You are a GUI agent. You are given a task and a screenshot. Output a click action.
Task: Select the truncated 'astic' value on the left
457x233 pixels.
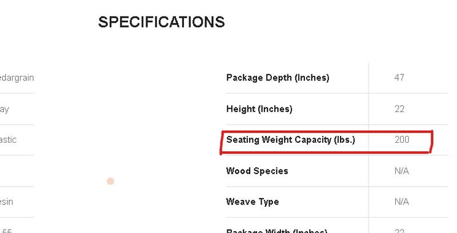click(x=8, y=139)
